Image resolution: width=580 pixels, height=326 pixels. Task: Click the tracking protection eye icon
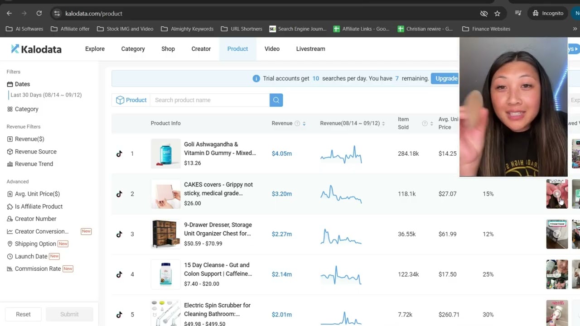pyautogui.click(x=484, y=13)
